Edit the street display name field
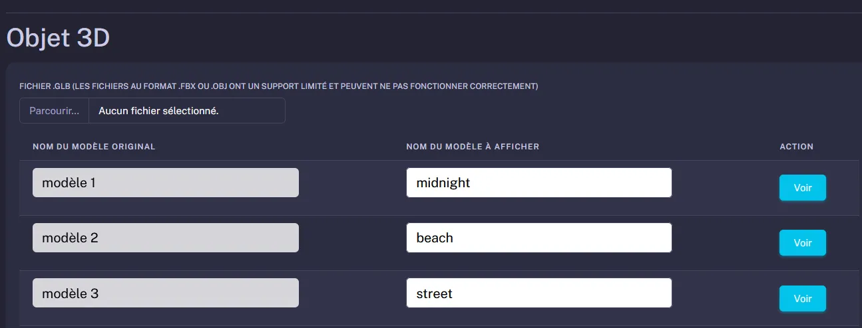 [x=539, y=293]
